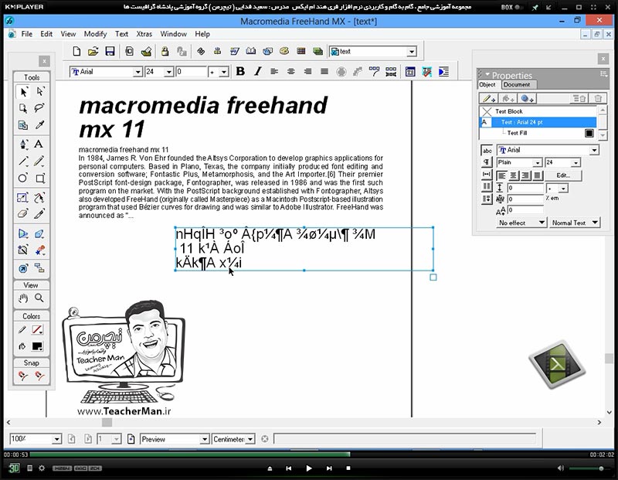Select the Subselect tool

pyautogui.click(x=40, y=91)
